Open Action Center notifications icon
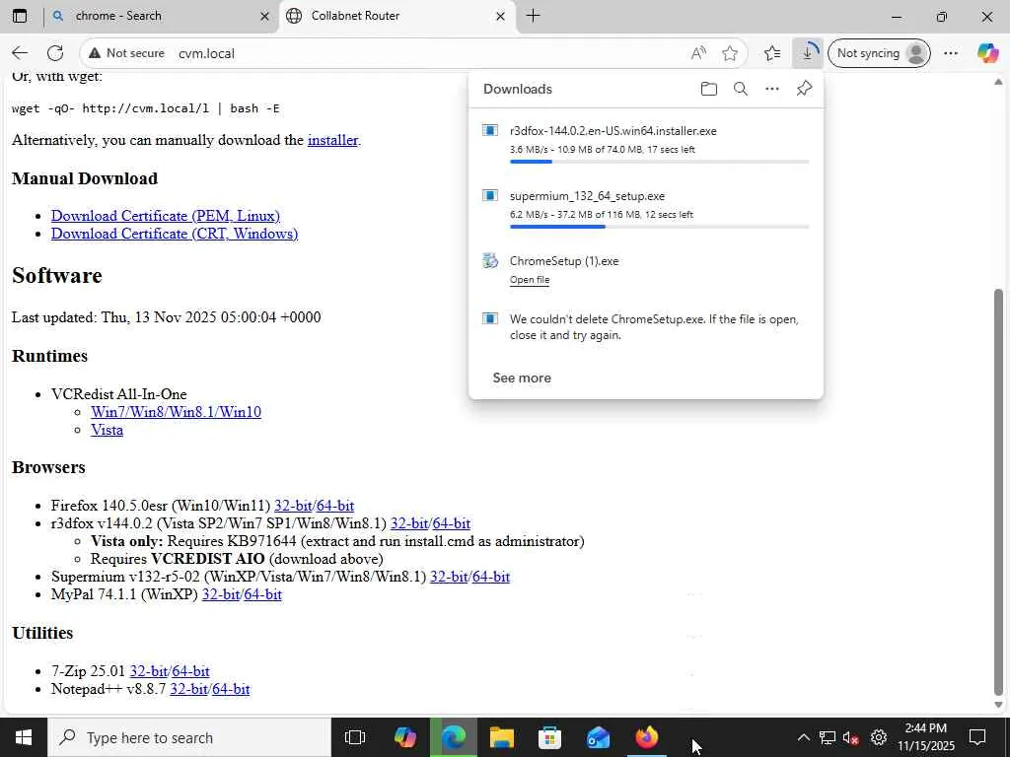Viewport: 1010px width, 757px height. coord(977,737)
